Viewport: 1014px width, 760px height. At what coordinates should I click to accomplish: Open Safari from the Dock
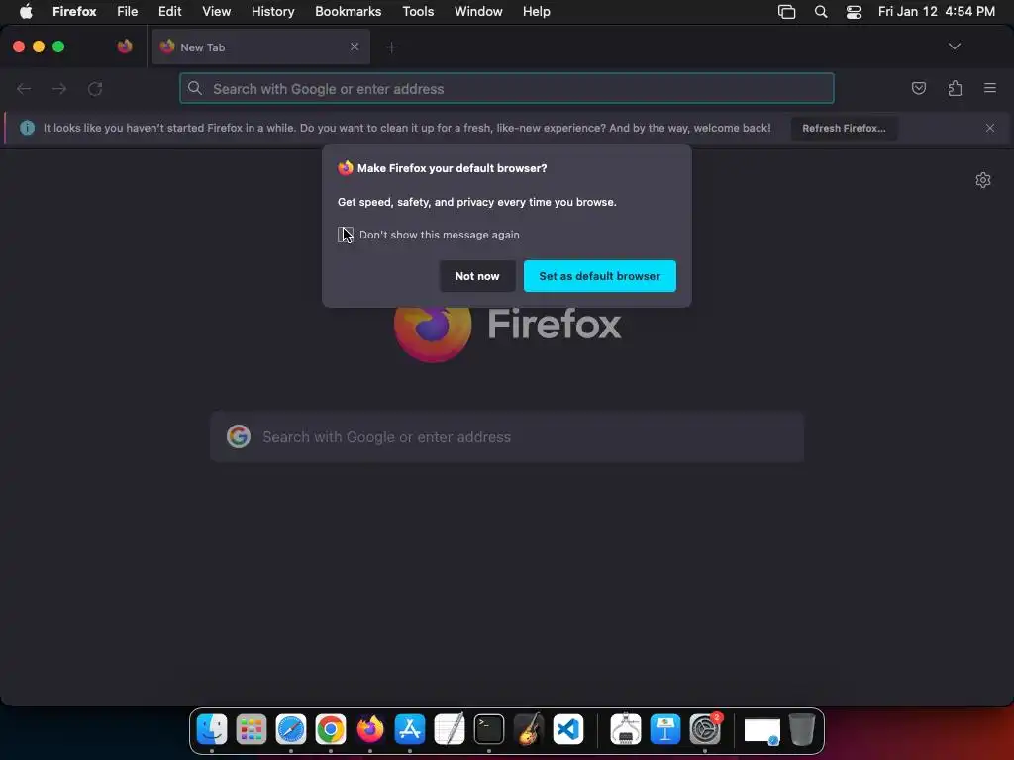(291, 729)
